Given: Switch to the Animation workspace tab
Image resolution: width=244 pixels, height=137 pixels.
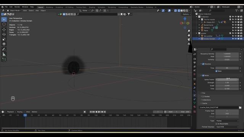Looking at the screenshot, I should 101,7.
